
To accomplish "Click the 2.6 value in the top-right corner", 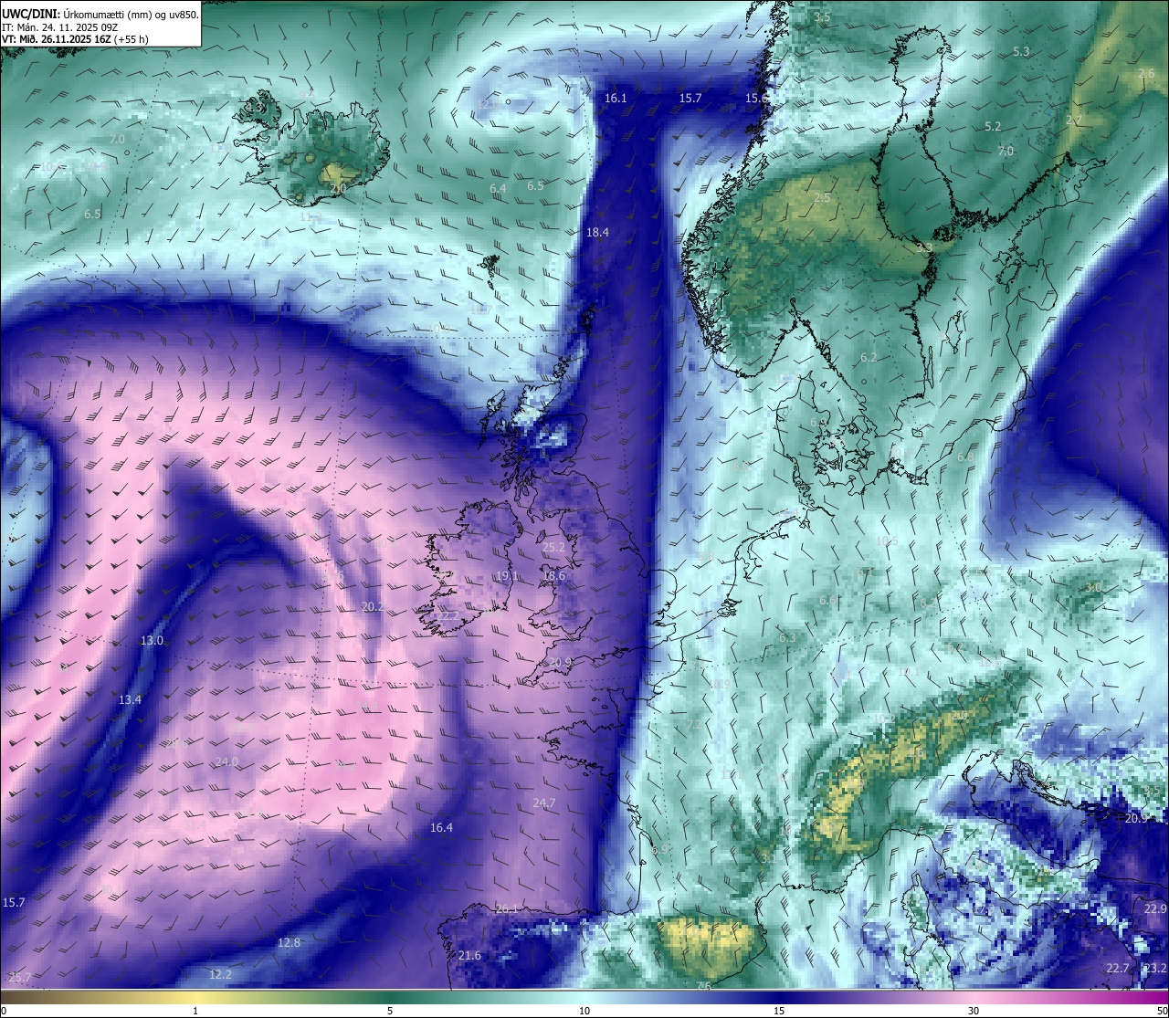I will click(1146, 73).
